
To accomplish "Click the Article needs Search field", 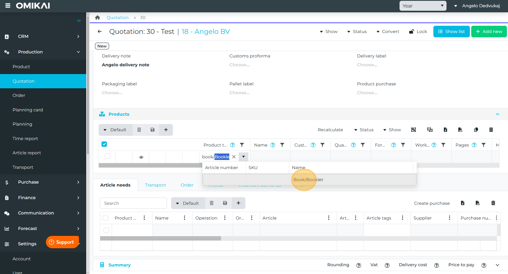I will point(133,203).
